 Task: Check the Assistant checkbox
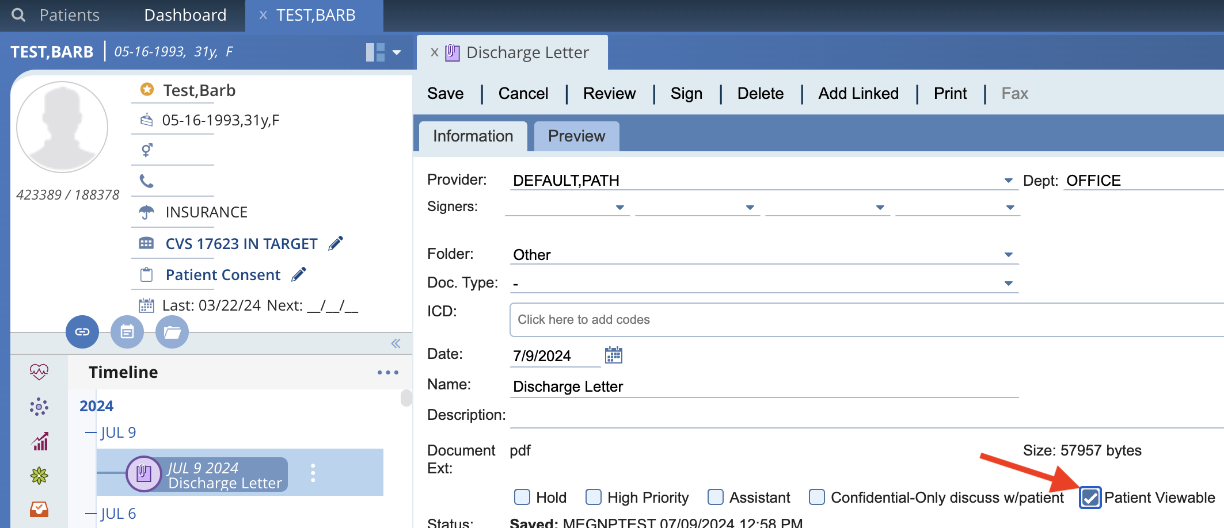click(x=716, y=497)
